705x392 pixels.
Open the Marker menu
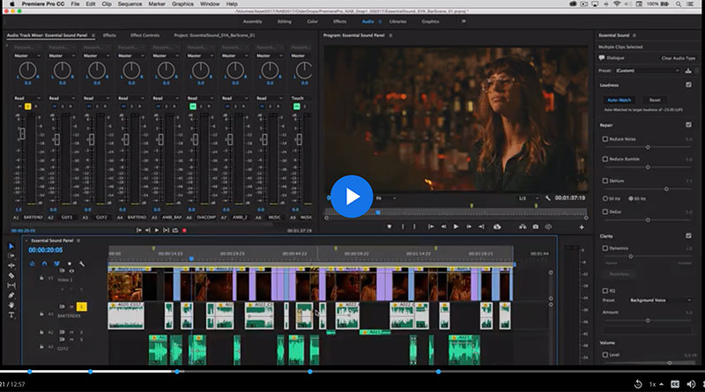(x=157, y=4)
